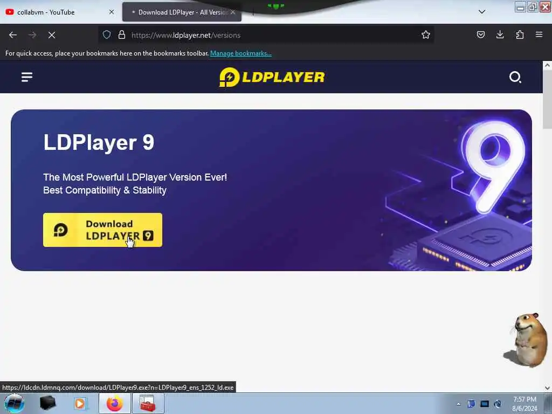Click the network monitor tray icon

(485, 404)
